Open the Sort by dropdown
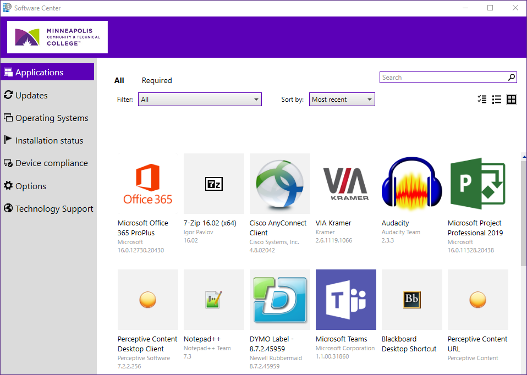 click(342, 100)
